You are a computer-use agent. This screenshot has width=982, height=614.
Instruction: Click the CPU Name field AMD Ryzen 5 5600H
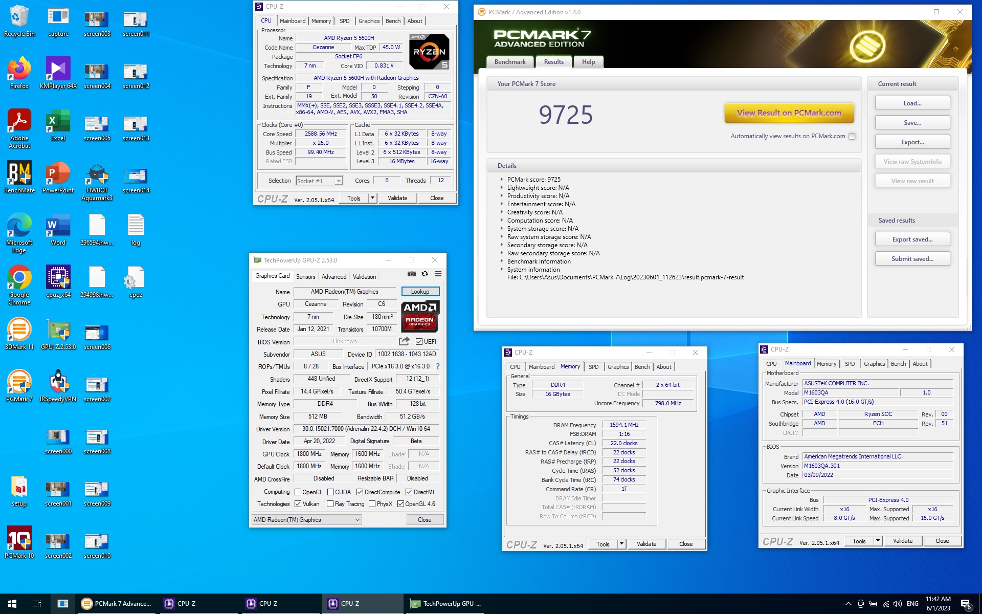pos(349,38)
